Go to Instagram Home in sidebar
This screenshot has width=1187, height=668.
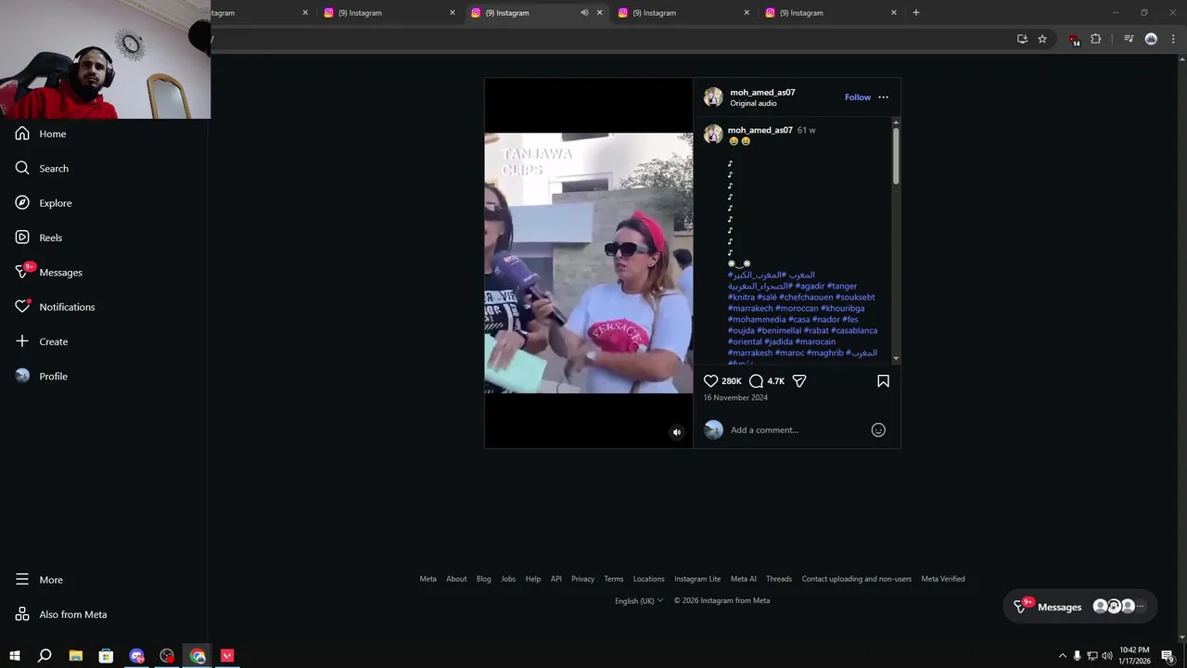pos(41,134)
